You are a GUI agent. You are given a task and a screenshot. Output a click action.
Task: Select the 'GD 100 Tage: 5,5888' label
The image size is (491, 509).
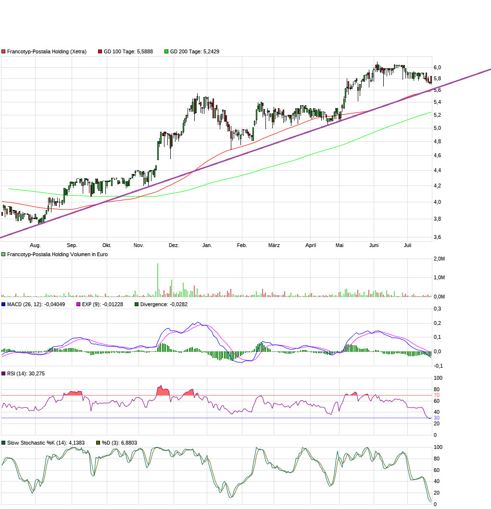coord(128,51)
